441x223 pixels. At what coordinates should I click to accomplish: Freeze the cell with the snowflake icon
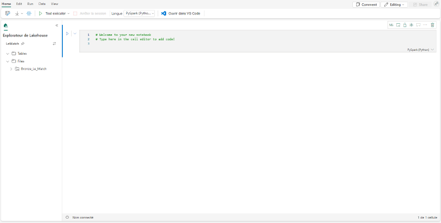tap(411, 25)
